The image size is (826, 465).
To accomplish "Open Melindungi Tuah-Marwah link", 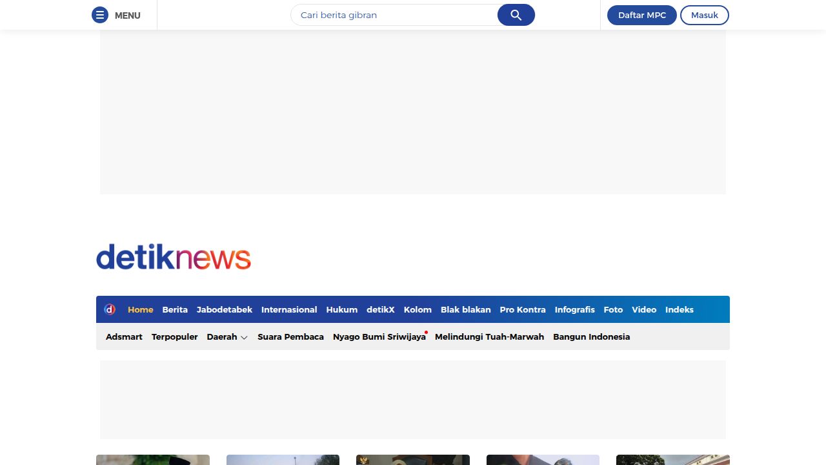I will 489,336.
